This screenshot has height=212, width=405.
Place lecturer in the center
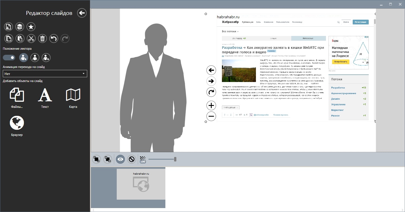[35, 58]
